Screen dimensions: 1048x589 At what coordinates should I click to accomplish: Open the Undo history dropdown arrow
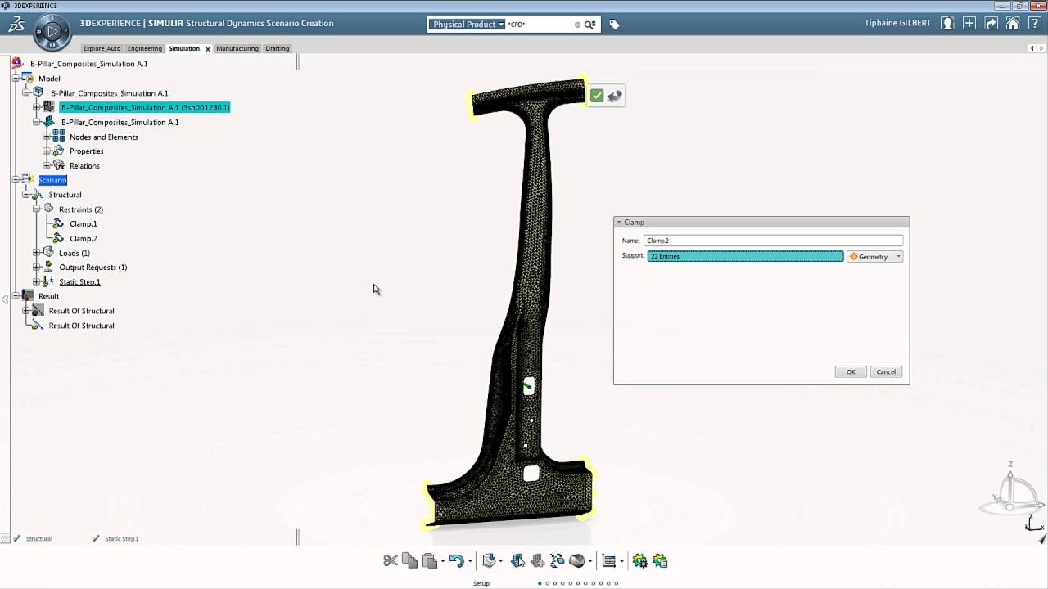[470, 561]
